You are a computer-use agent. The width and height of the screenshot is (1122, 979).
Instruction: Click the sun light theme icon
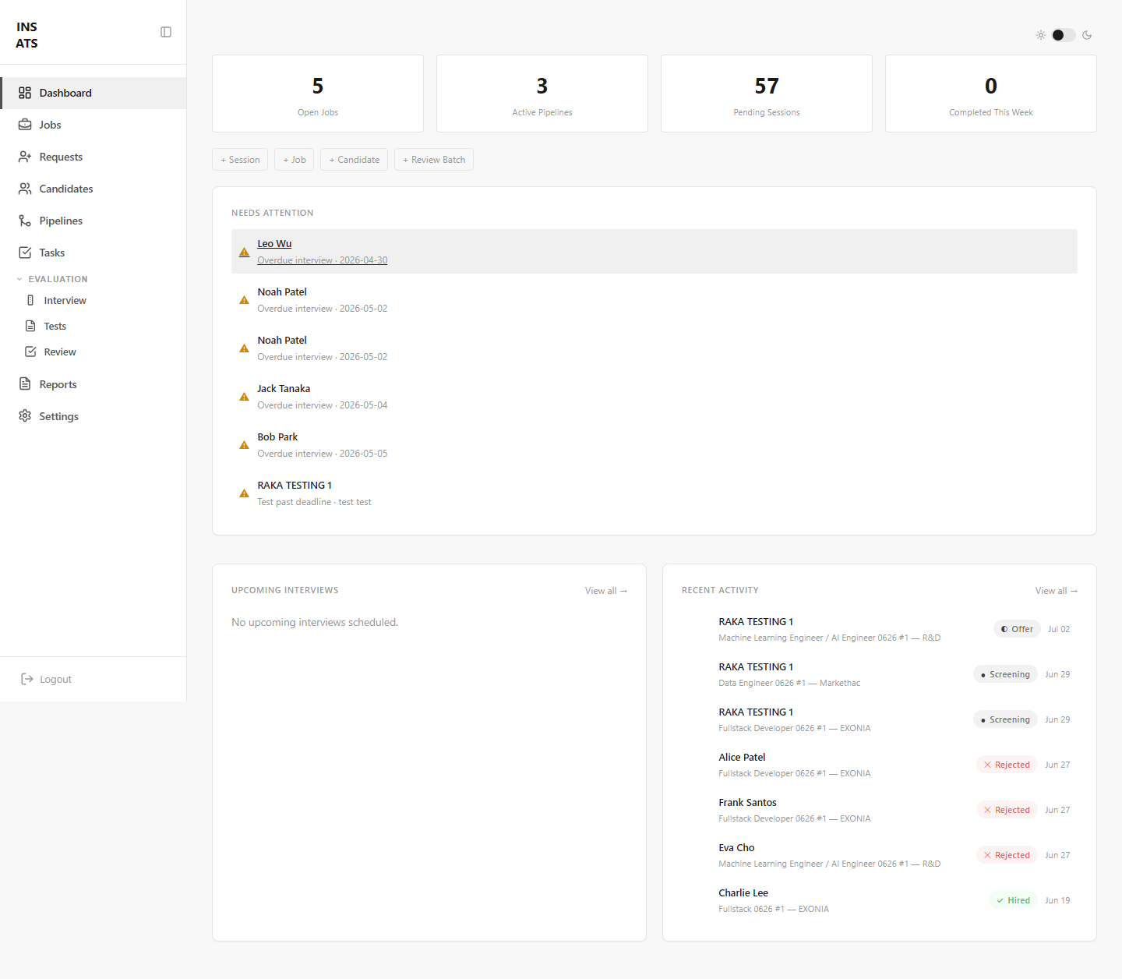1041,35
